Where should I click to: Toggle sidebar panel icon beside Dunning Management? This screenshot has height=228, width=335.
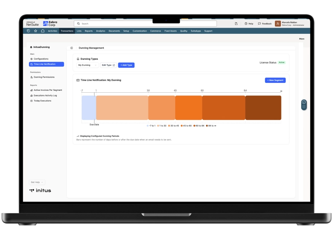(72, 48)
